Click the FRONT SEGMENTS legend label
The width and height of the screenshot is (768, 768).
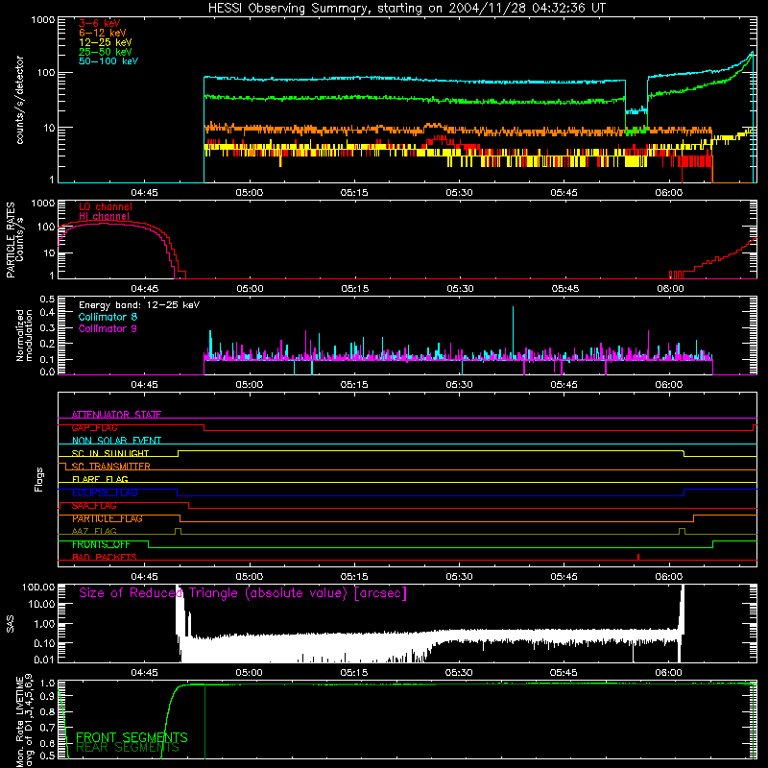coord(132,737)
